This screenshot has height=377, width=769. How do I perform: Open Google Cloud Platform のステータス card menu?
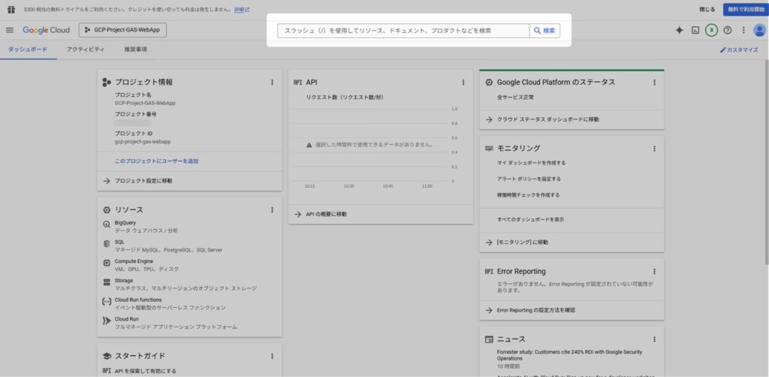coord(654,83)
